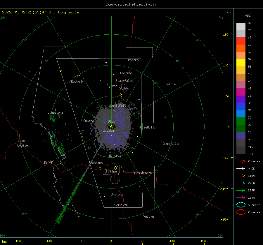This screenshot has height=245, width=263.
Task: Select the slate purple 0–10 dBZ swatch
Action: 241,135
